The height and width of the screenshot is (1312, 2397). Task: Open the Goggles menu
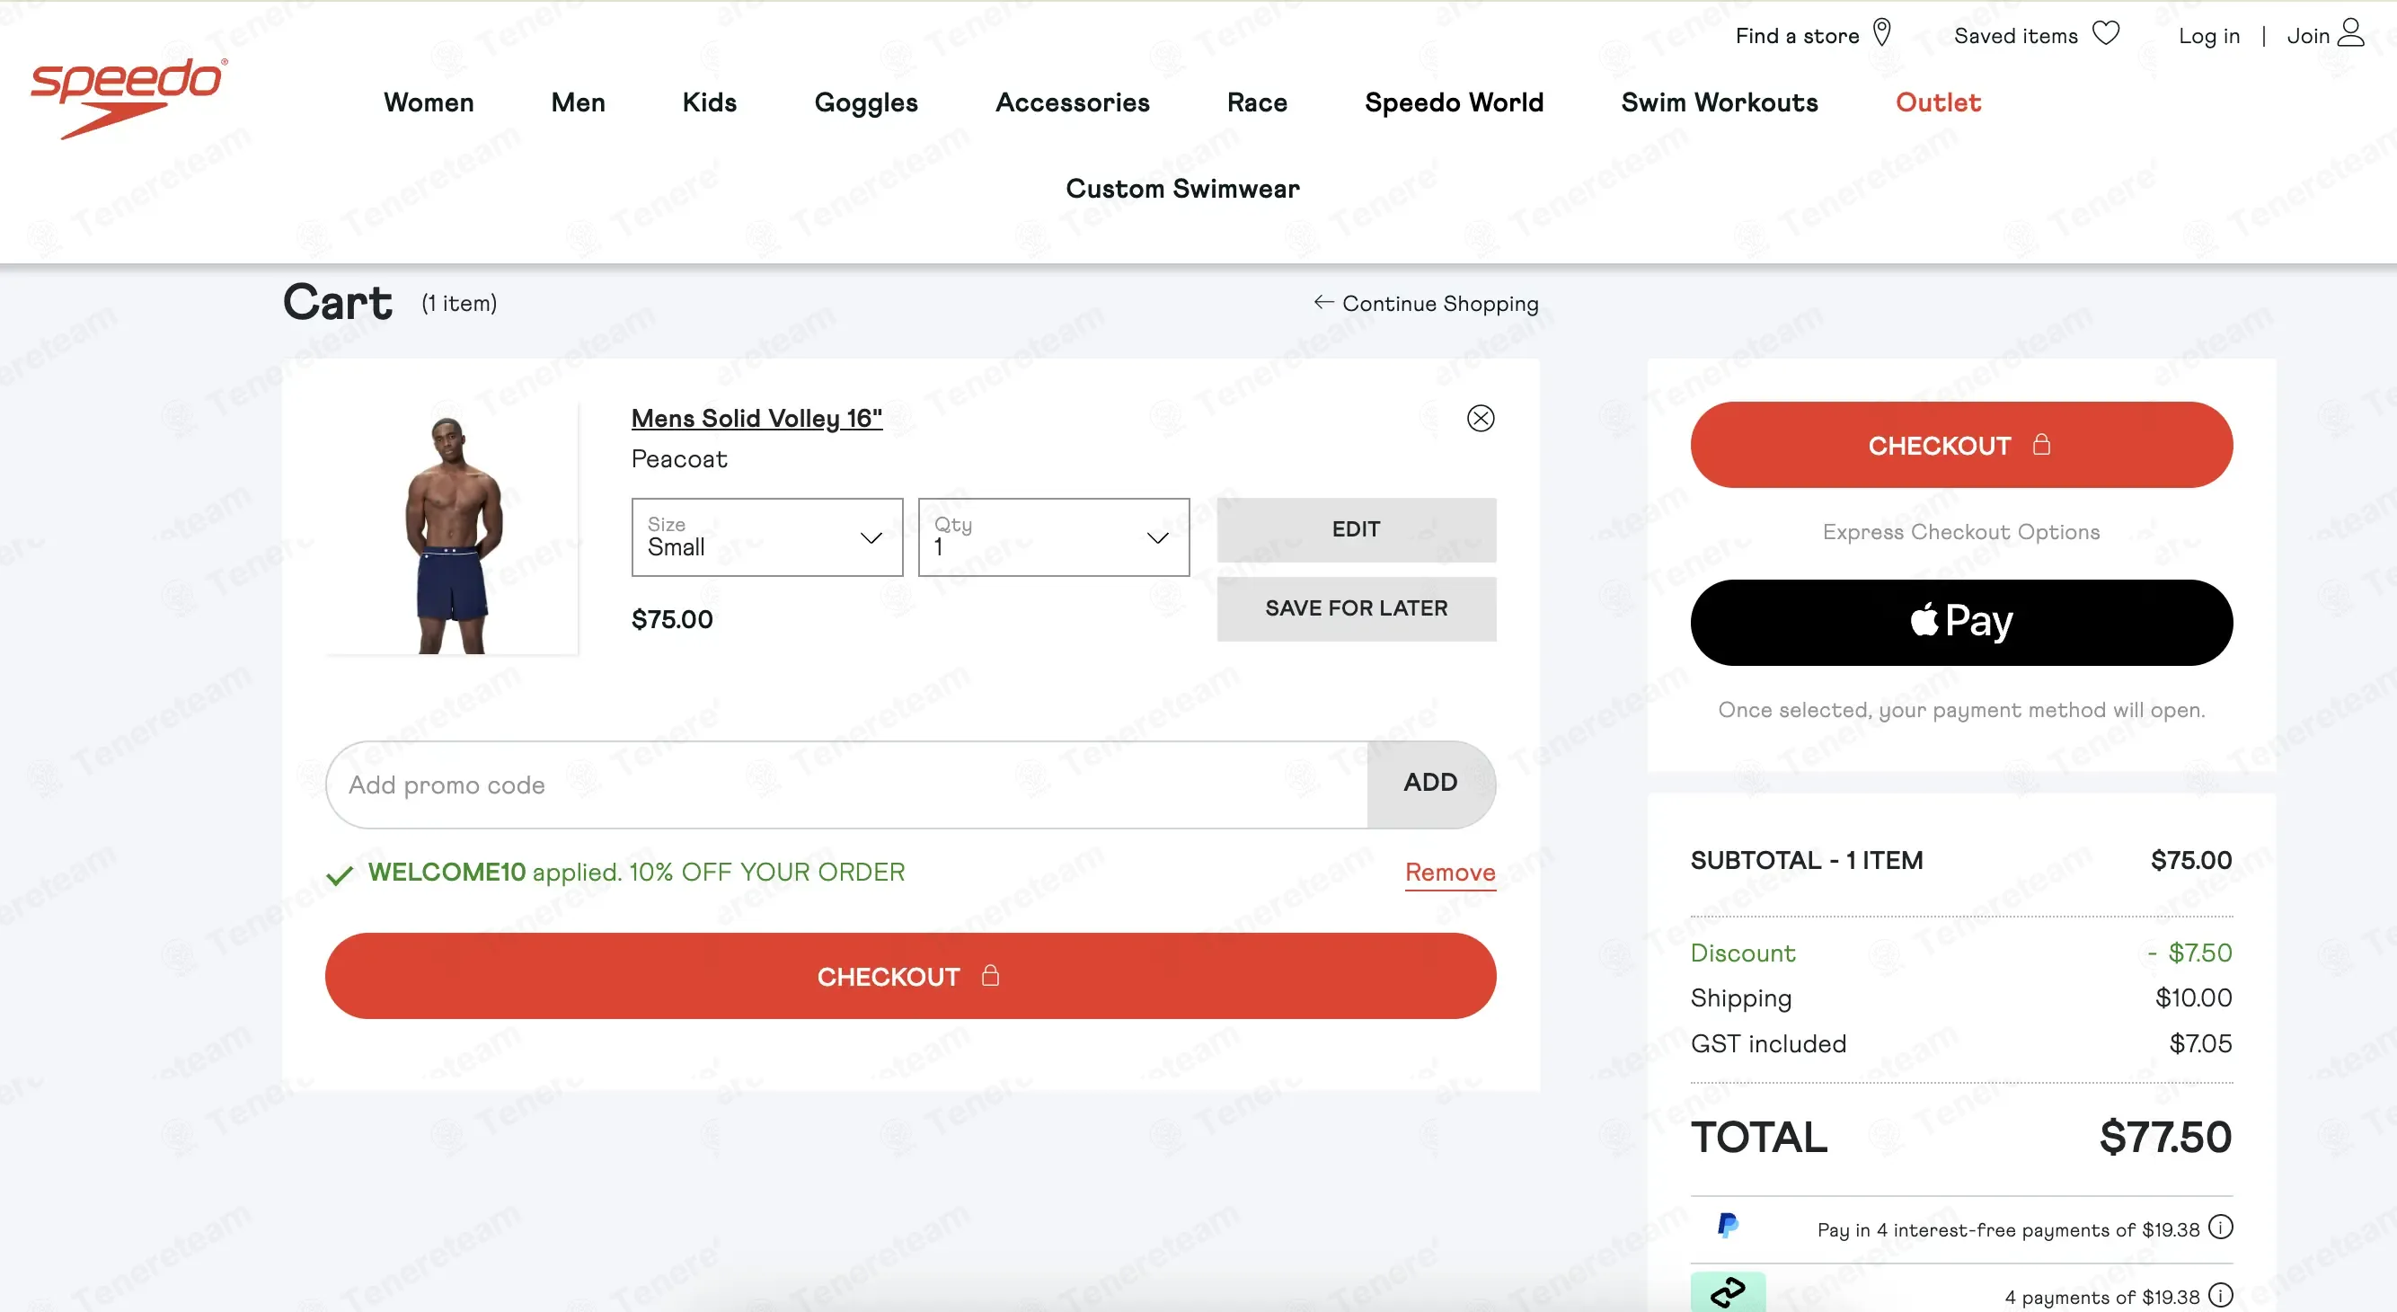[866, 102]
